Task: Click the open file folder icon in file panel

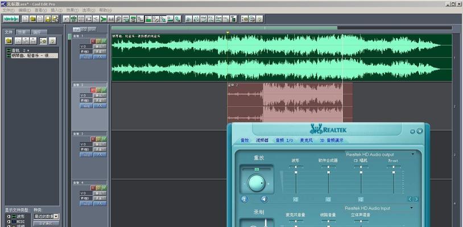Action: click(x=9, y=41)
